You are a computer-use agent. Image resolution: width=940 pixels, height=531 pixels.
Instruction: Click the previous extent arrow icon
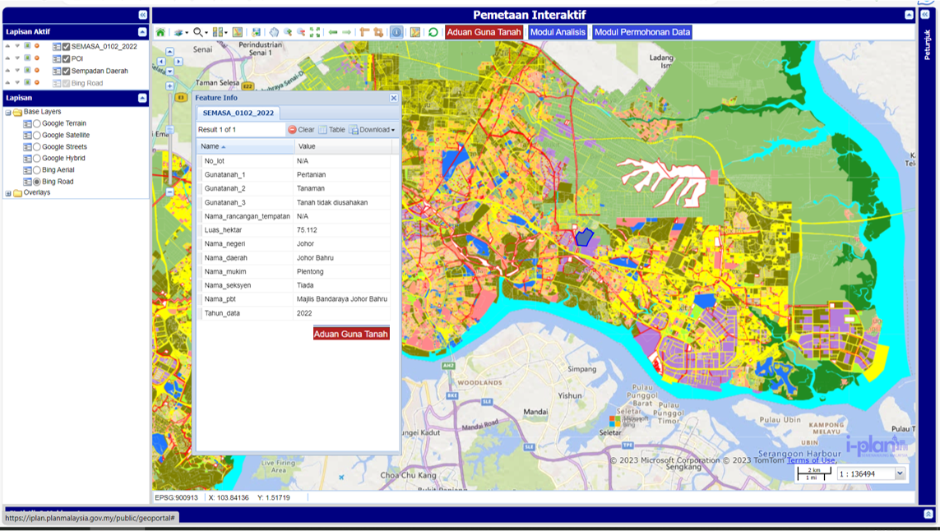tap(334, 30)
